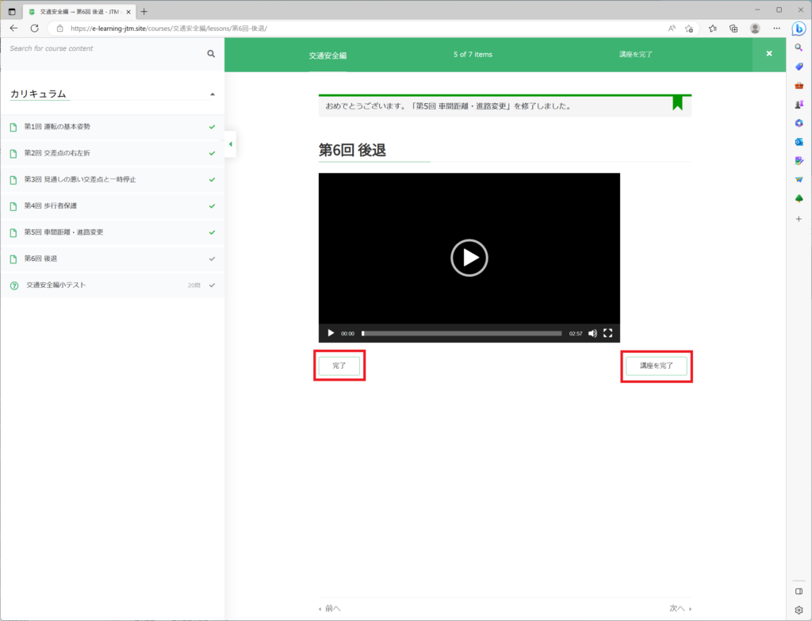Click the small play icon in video controls

click(331, 333)
